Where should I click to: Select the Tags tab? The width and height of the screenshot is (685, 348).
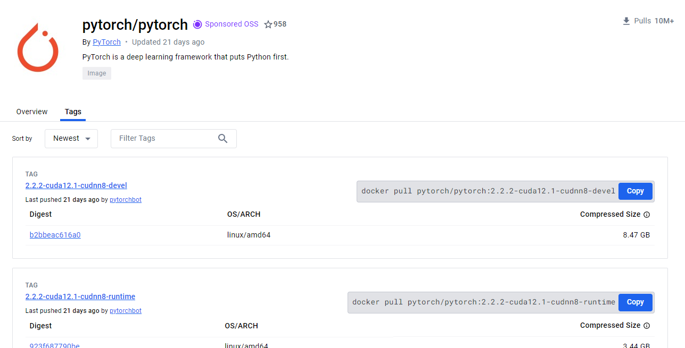point(73,112)
